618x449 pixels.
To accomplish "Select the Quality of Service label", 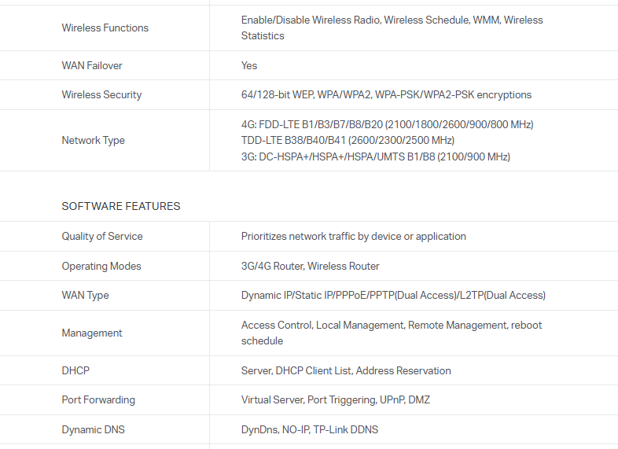I will coord(102,236).
